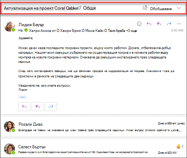Screen dimensions: 187x158
Task: Open more actions ellipsis in message header
Action: tap(179, 24)
